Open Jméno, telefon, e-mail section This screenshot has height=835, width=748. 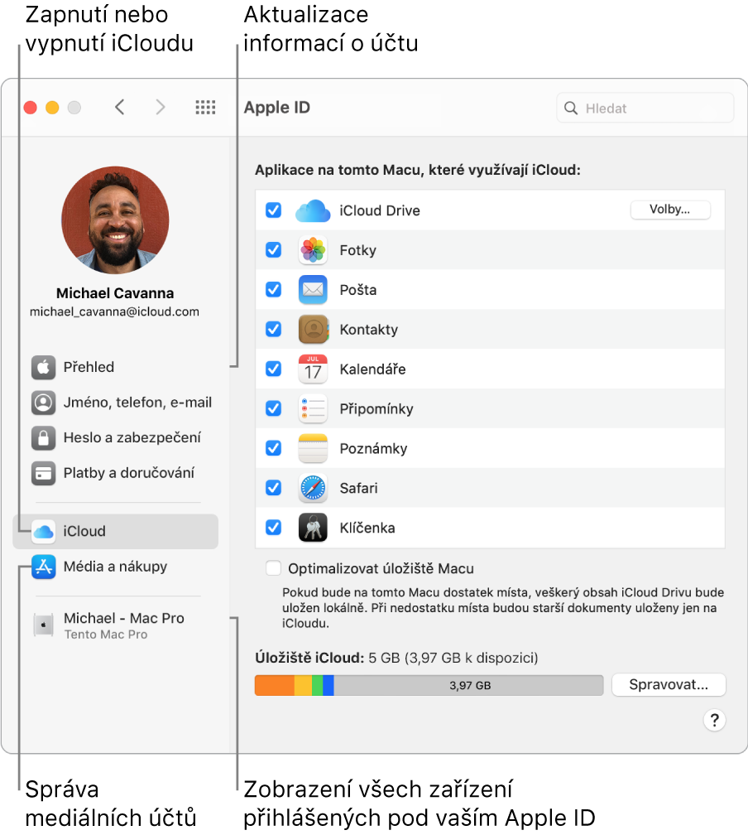(x=116, y=402)
